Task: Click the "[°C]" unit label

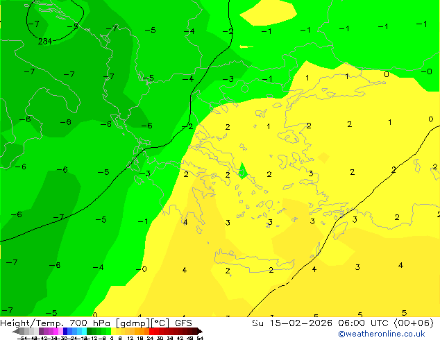Action: [160, 323]
